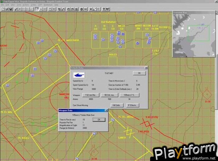The width and height of the screenshot is (218, 161).
Task: Click the Kill Odds... button
Action: (117, 105)
